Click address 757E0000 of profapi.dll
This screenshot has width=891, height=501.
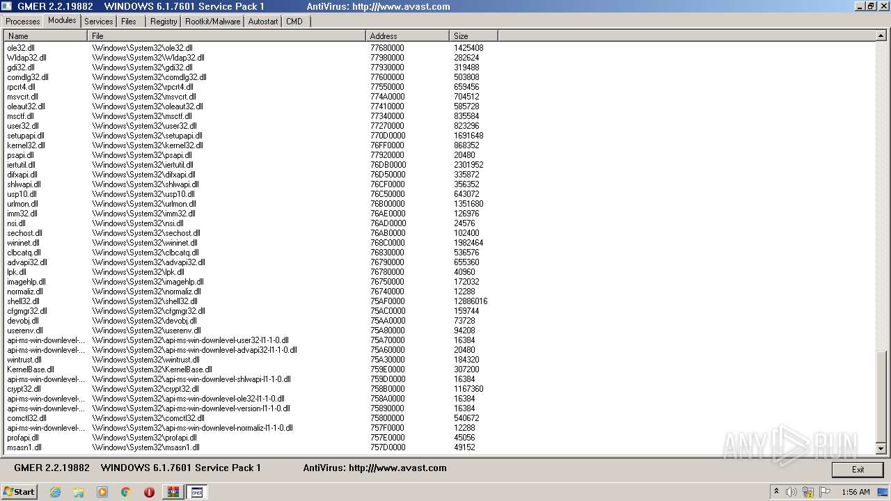tap(387, 438)
